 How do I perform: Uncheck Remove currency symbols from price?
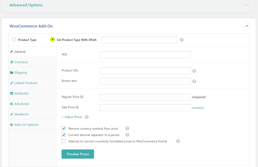pyautogui.click(x=64, y=128)
